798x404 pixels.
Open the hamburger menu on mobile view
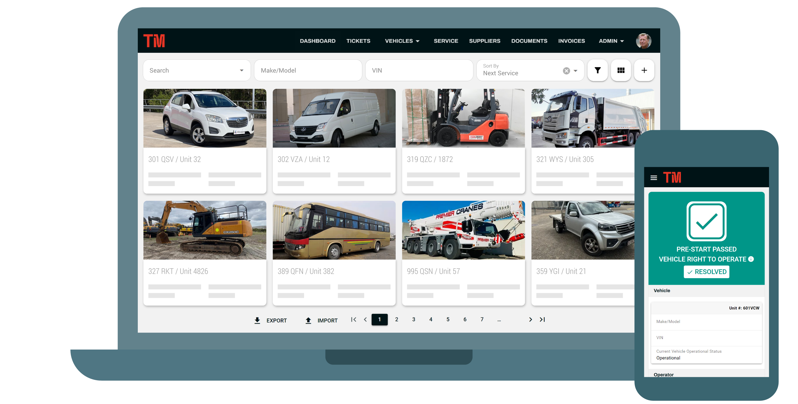[654, 177]
